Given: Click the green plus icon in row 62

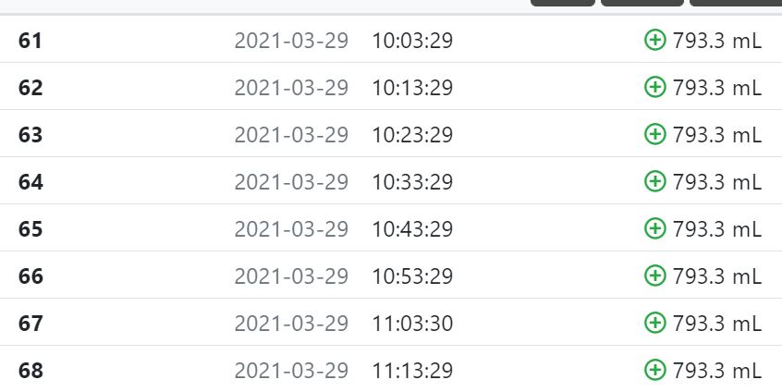Looking at the screenshot, I should click(x=654, y=87).
